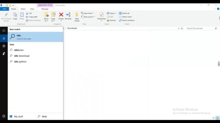Image resolution: width=220 pixels, height=123 pixels.
Task: Click Copy path in the ribbon
Action: 32,17
